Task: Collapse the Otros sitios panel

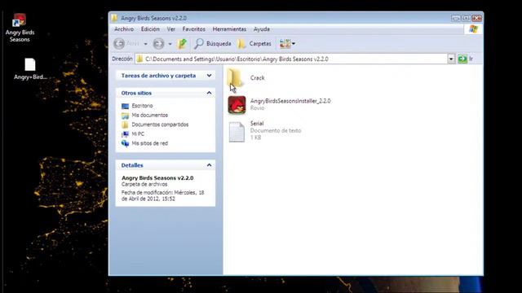Action: point(209,93)
